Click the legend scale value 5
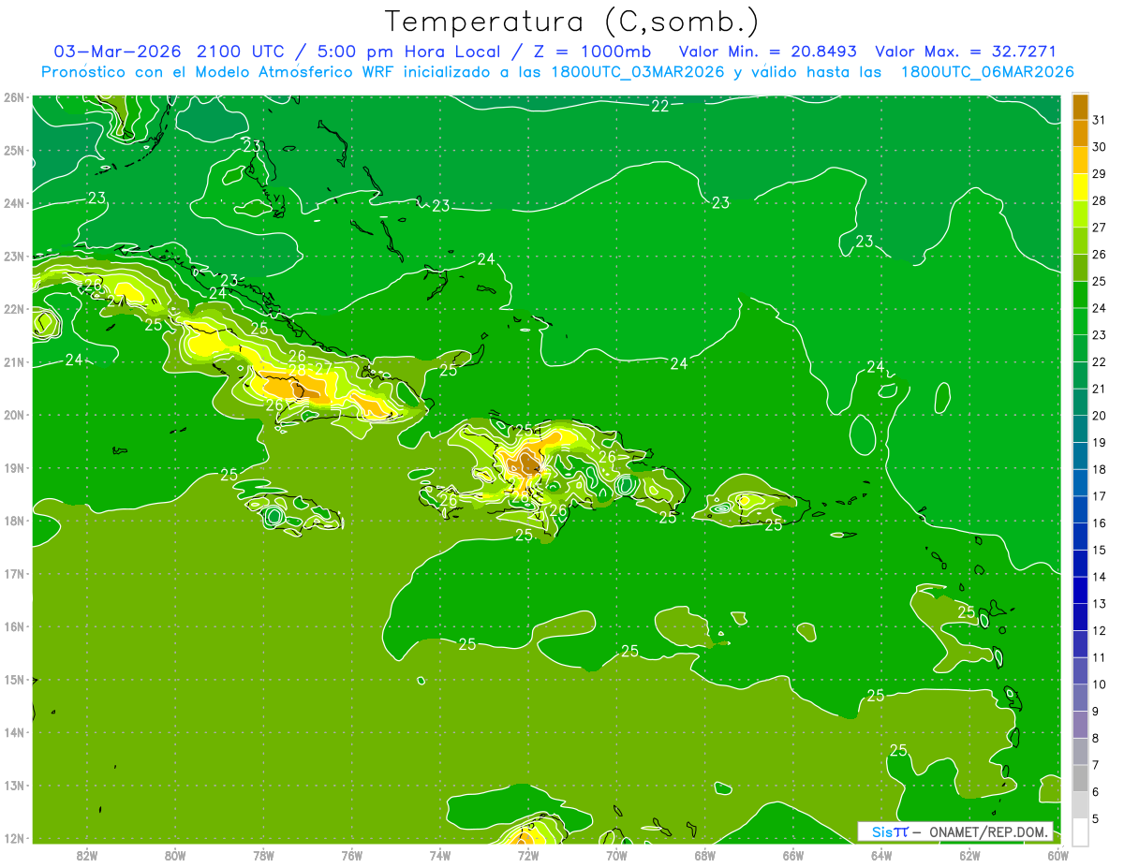1124x868 pixels. click(x=1096, y=819)
